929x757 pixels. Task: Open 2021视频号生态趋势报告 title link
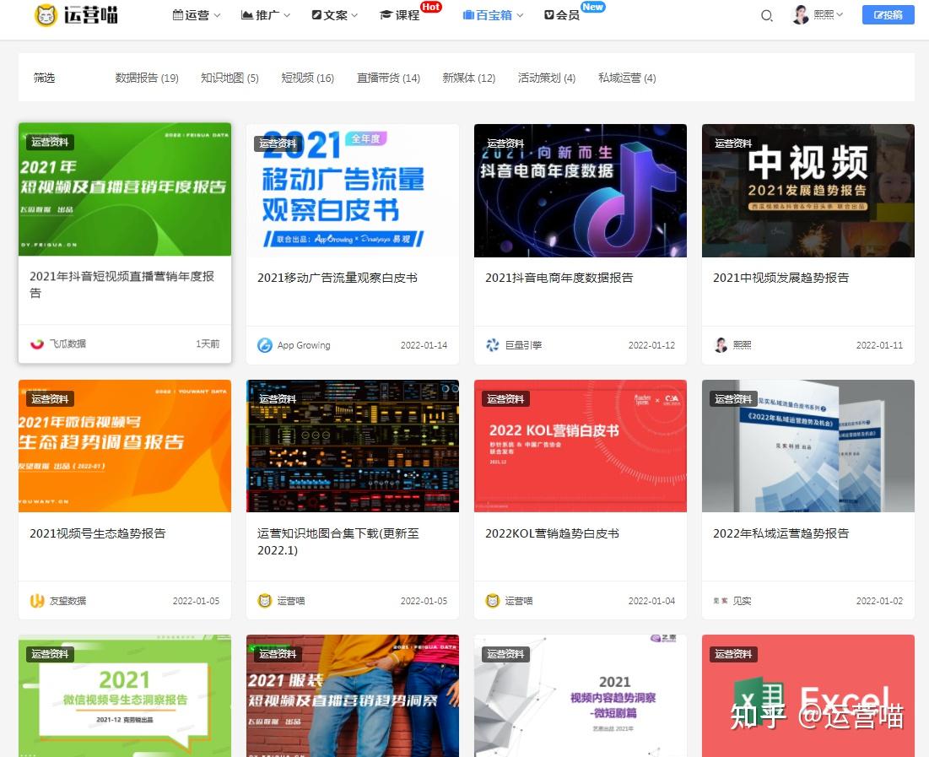click(98, 533)
